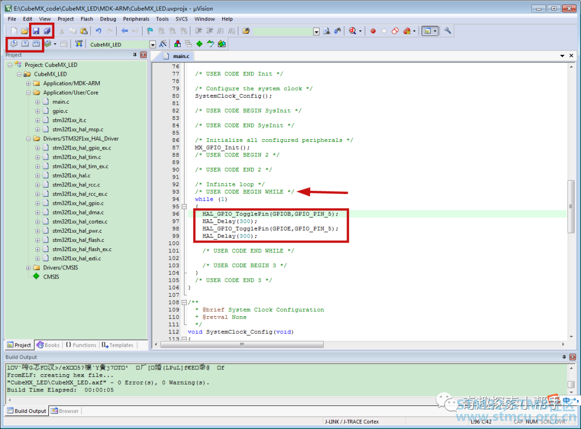Open the Flash menu
581x429 pixels.
click(87, 19)
